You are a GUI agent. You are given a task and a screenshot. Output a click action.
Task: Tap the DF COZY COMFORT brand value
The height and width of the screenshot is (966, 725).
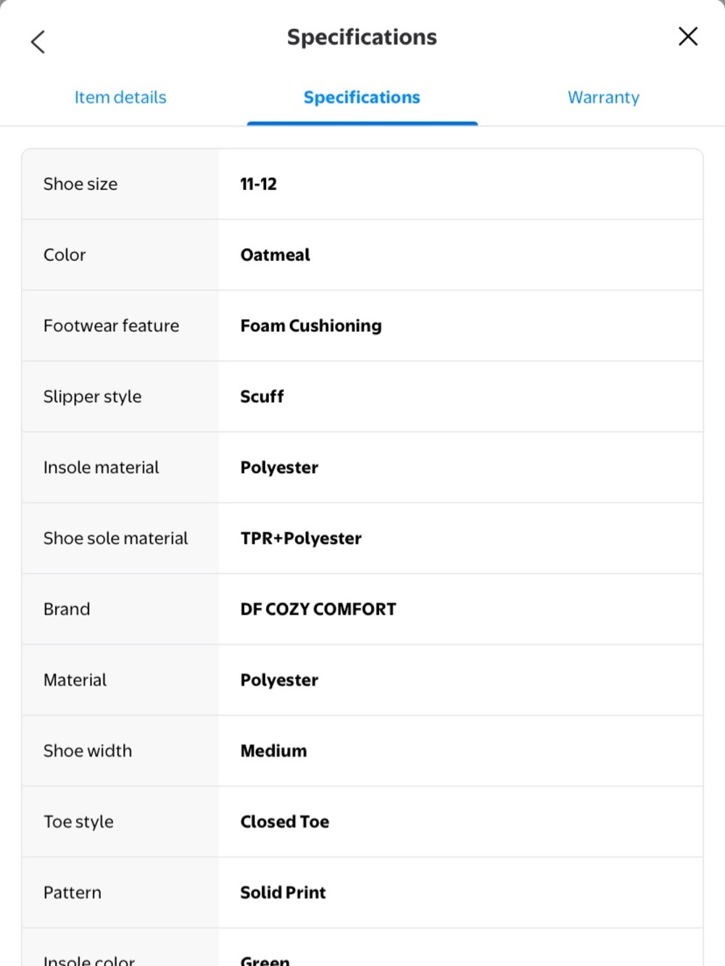tap(318, 609)
